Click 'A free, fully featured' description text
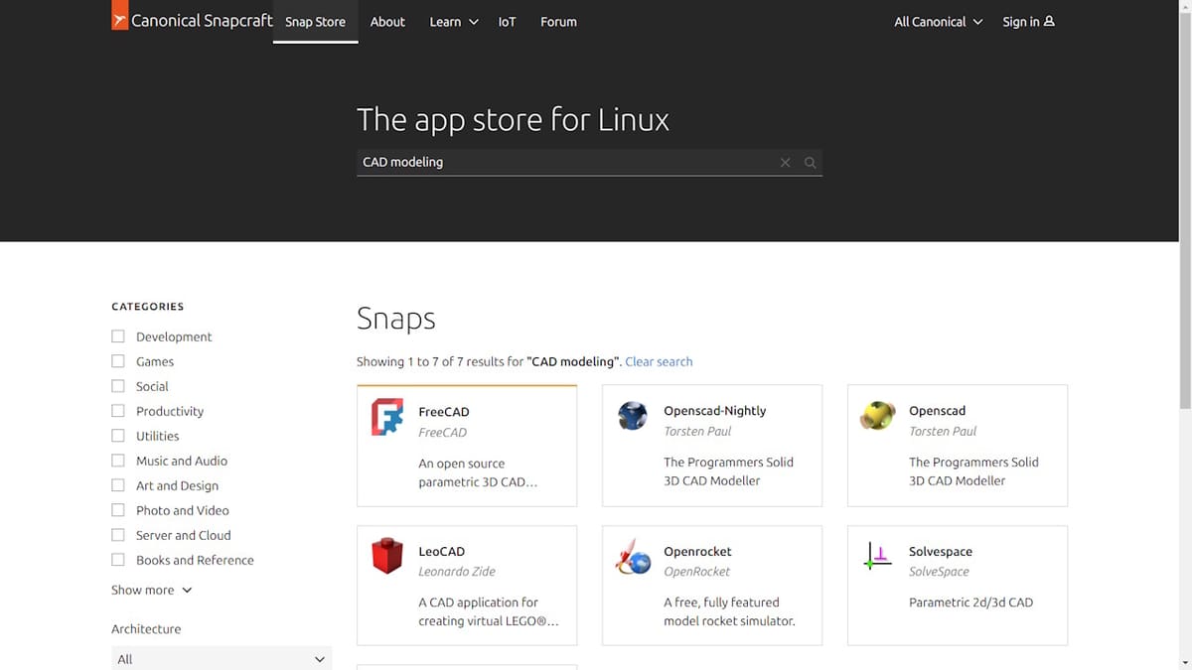1192x670 pixels. click(721, 603)
